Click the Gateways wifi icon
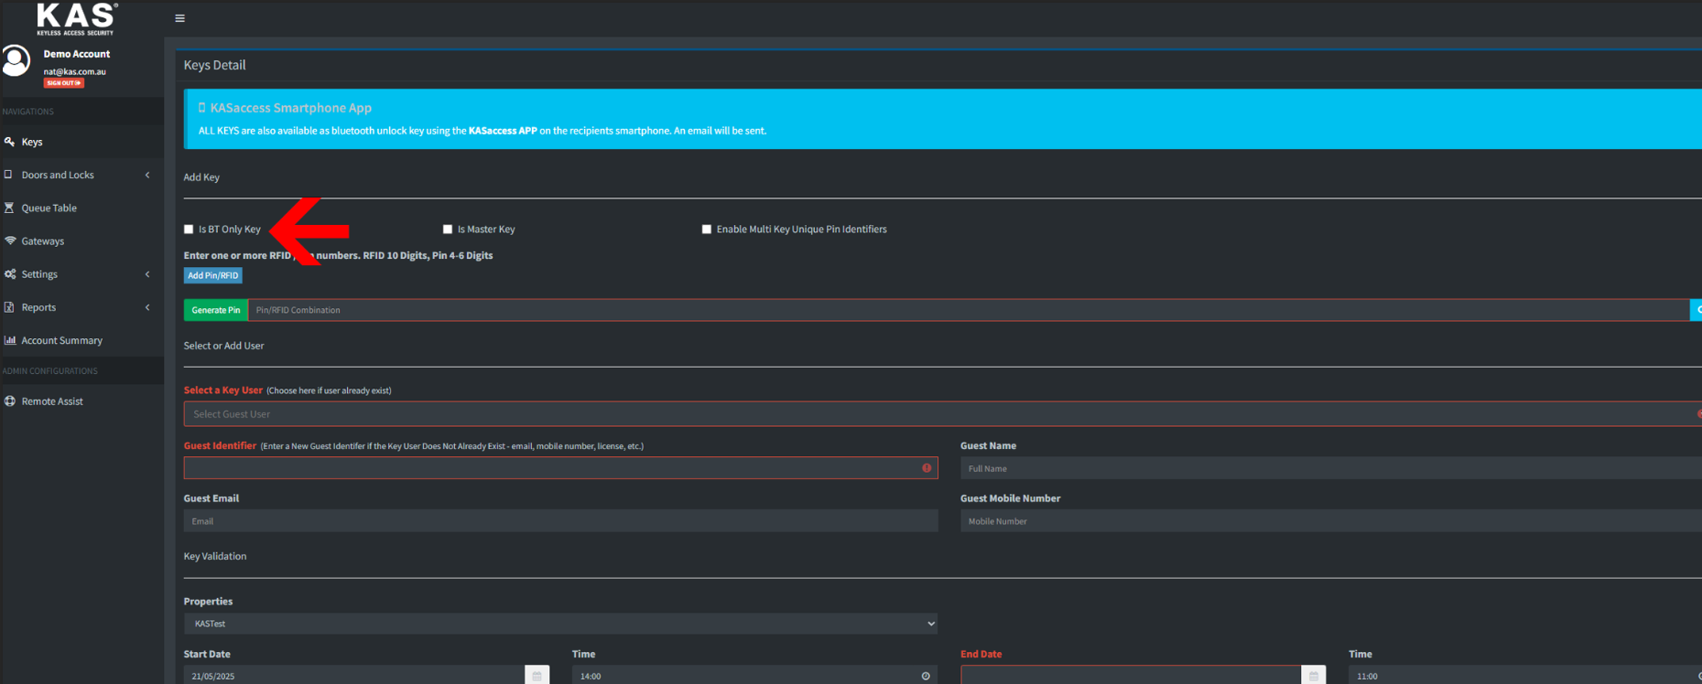Screen dimensions: 1702x684 tap(10, 240)
